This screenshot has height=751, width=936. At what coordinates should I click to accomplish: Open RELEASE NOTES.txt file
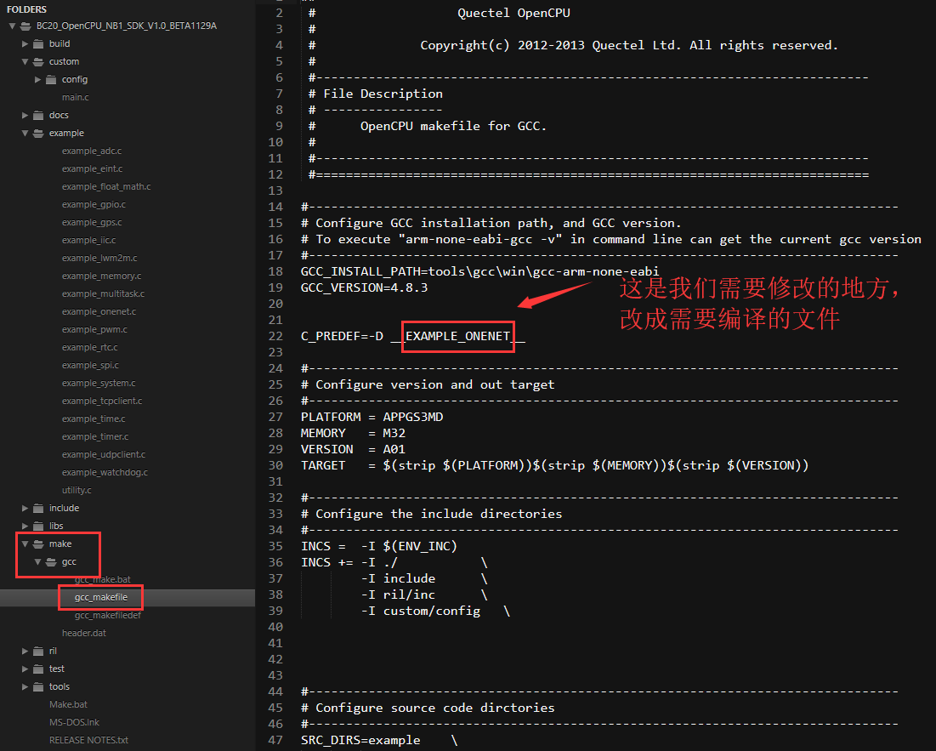point(88,740)
